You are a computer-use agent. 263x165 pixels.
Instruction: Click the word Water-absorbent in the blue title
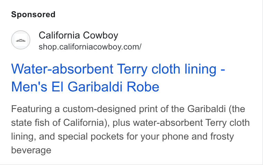tap(62, 69)
